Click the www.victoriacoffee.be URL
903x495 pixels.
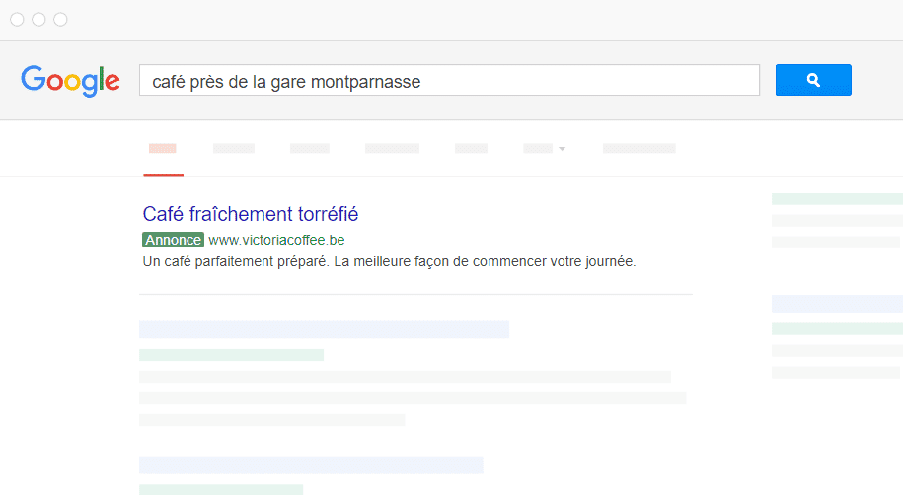click(276, 240)
